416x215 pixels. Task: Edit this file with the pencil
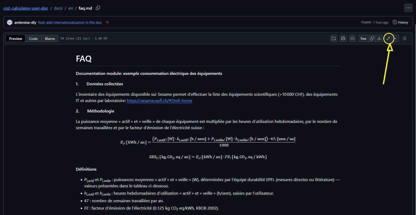[389, 38]
